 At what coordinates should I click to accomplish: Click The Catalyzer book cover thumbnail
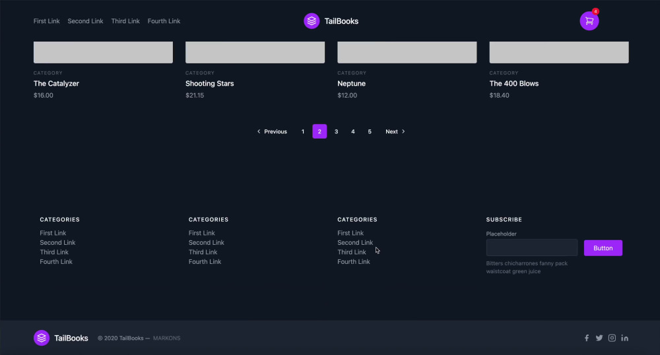pos(103,52)
